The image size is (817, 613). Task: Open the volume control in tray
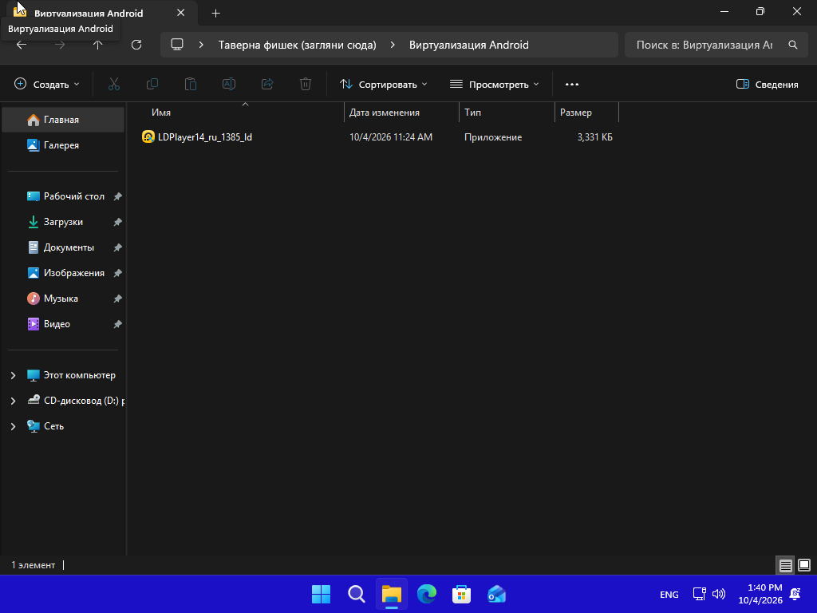point(719,594)
